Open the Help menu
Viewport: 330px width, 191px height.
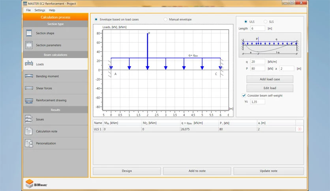click(x=52, y=10)
